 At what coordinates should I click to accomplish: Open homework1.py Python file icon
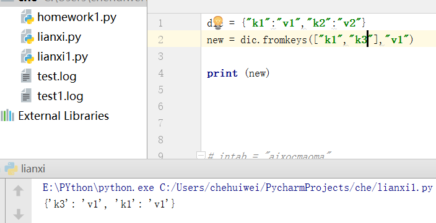point(27,17)
